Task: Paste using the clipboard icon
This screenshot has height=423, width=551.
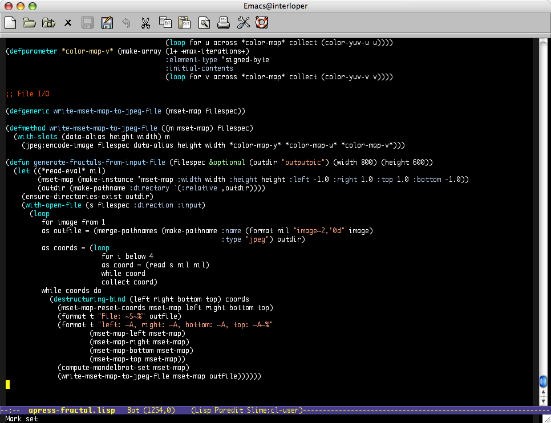Action: [184, 23]
